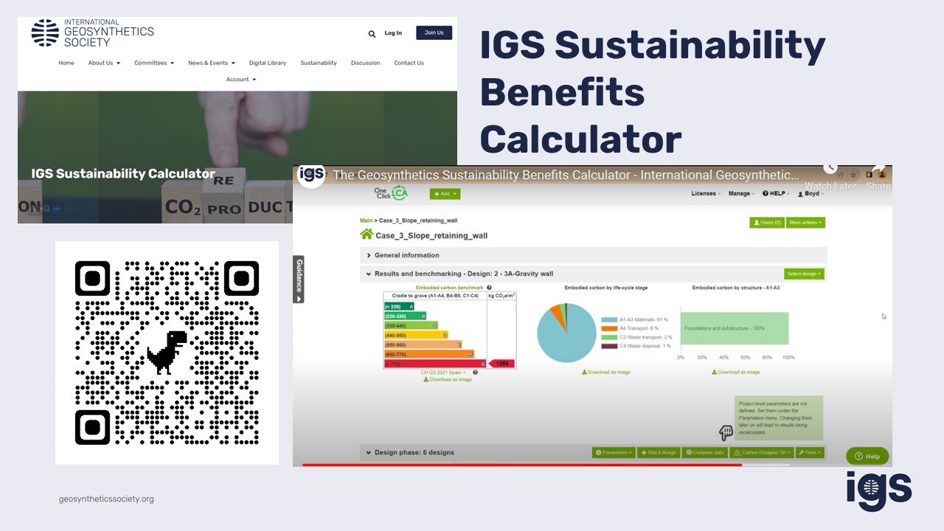
Task: Open the HELP menu in One Click LCA
Action: pos(775,193)
